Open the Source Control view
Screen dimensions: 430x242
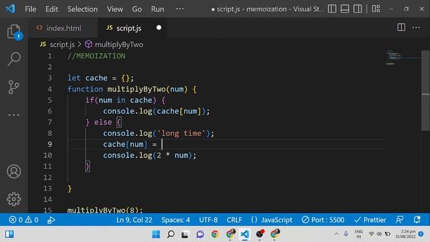pos(13,87)
